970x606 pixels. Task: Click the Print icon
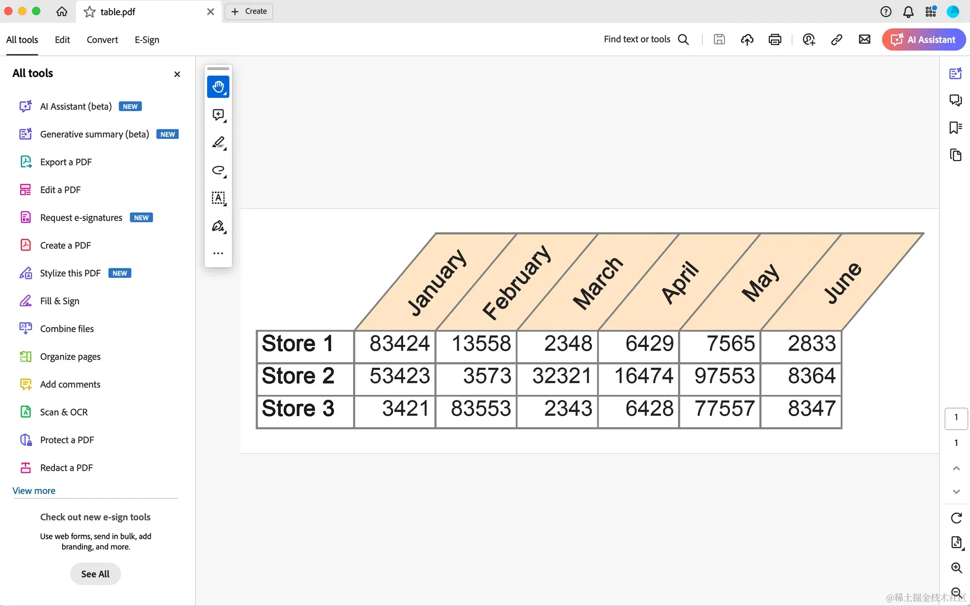[774, 39]
